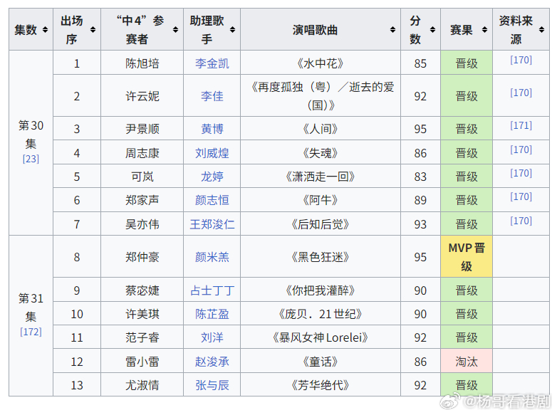Select song title 《潇洒走一回》
Viewport: 557px width, 415px height.
click(321, 177)
